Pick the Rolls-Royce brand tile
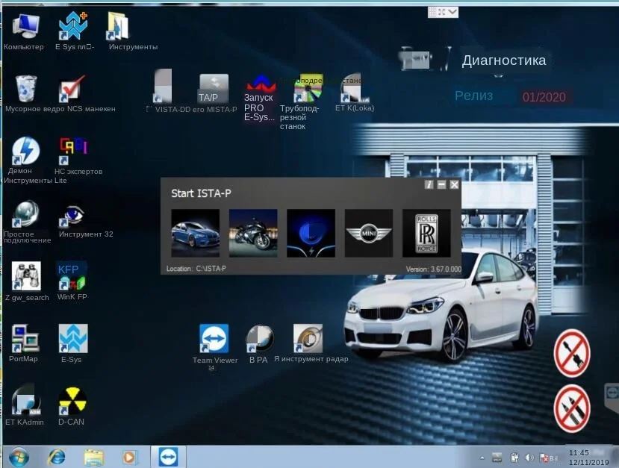The width and height of the screenshot is (619, 468). pos(426,233)
